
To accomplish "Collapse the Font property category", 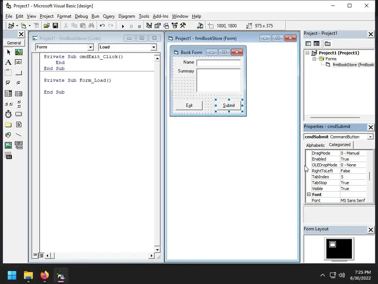I will point(309,195).
